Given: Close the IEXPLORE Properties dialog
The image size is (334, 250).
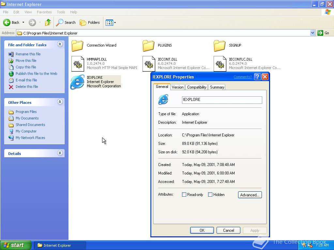Looking at the screenshot, I should (265, 77).
